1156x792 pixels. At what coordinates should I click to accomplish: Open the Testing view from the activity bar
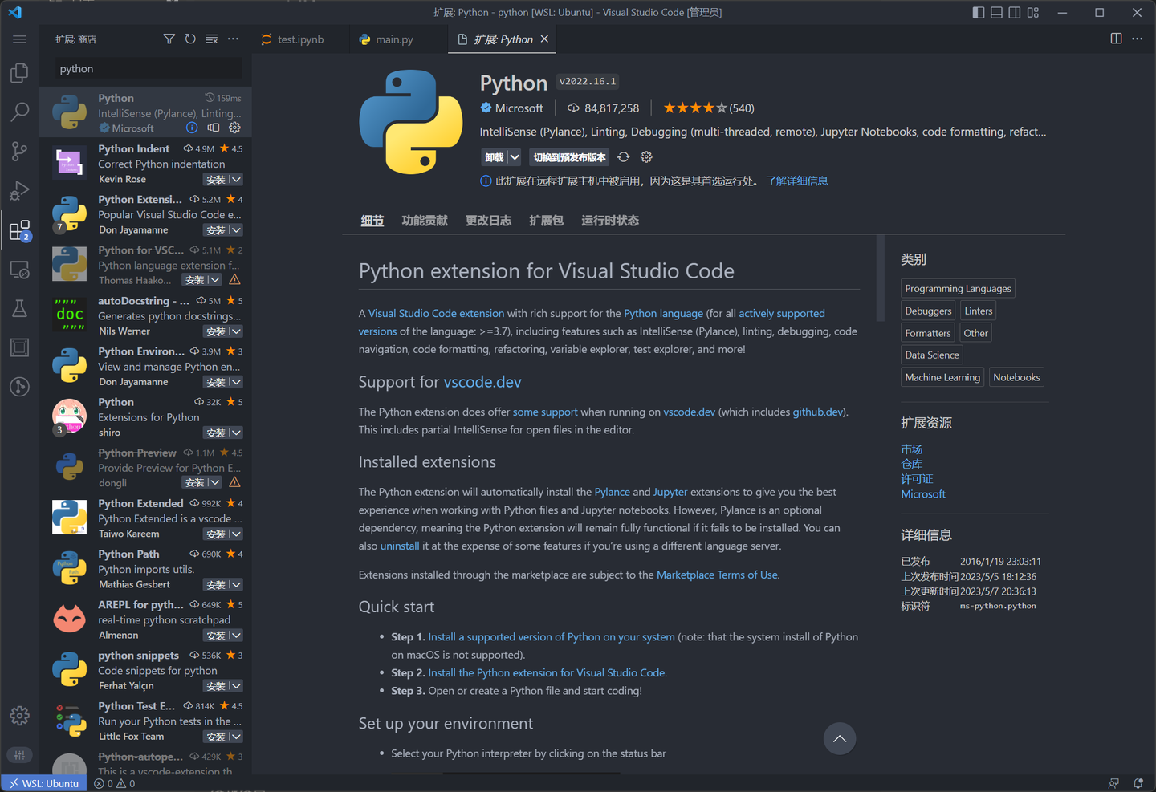click(19, 308)
